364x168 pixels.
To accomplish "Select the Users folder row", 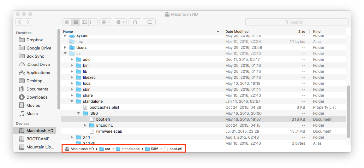I will (x=204, y=48).
